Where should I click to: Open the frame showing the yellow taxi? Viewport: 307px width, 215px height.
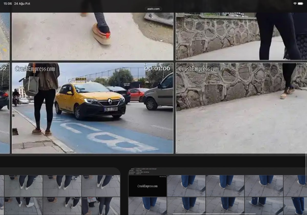[93, 108]
